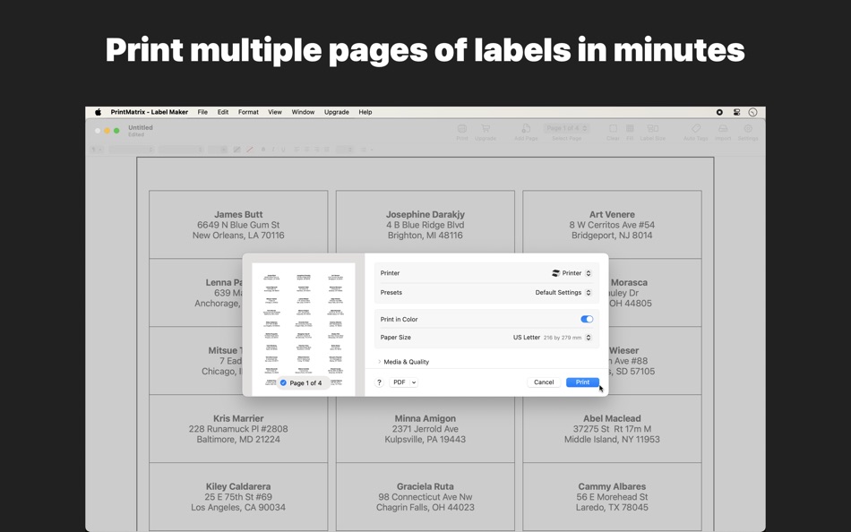This screenshot has width=851, height=532.
Task: Click the clock icon in menu bar
Action: [752, 112]
